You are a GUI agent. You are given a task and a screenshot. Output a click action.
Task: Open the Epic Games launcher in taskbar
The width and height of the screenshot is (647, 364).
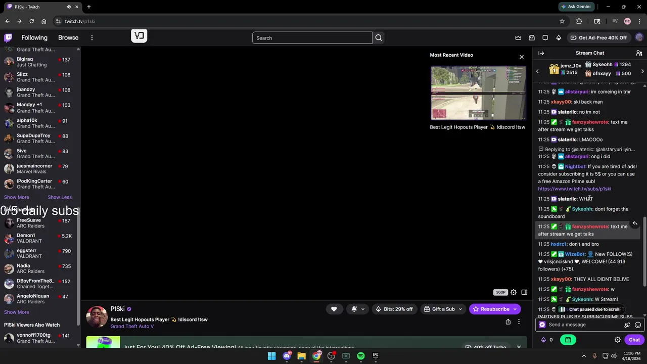coord(376,356)
